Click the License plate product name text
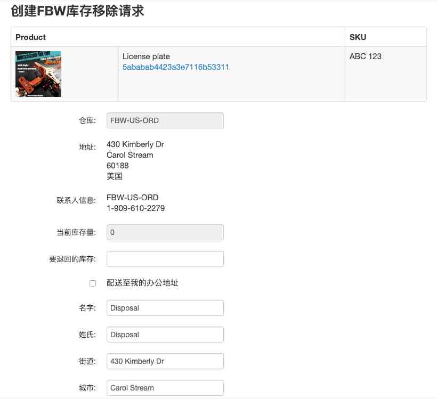 click(146, 56)
